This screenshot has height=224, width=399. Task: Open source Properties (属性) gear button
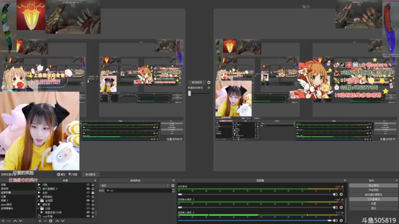click(x=61, y=175)
